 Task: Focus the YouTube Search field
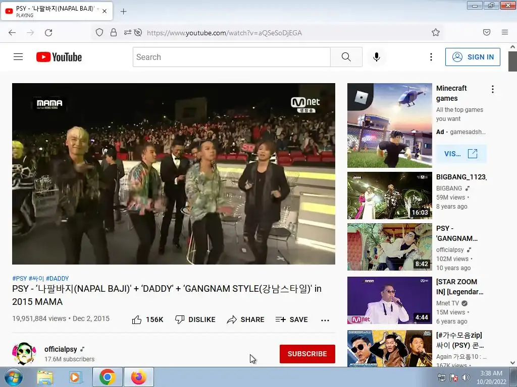click(232, 57)
